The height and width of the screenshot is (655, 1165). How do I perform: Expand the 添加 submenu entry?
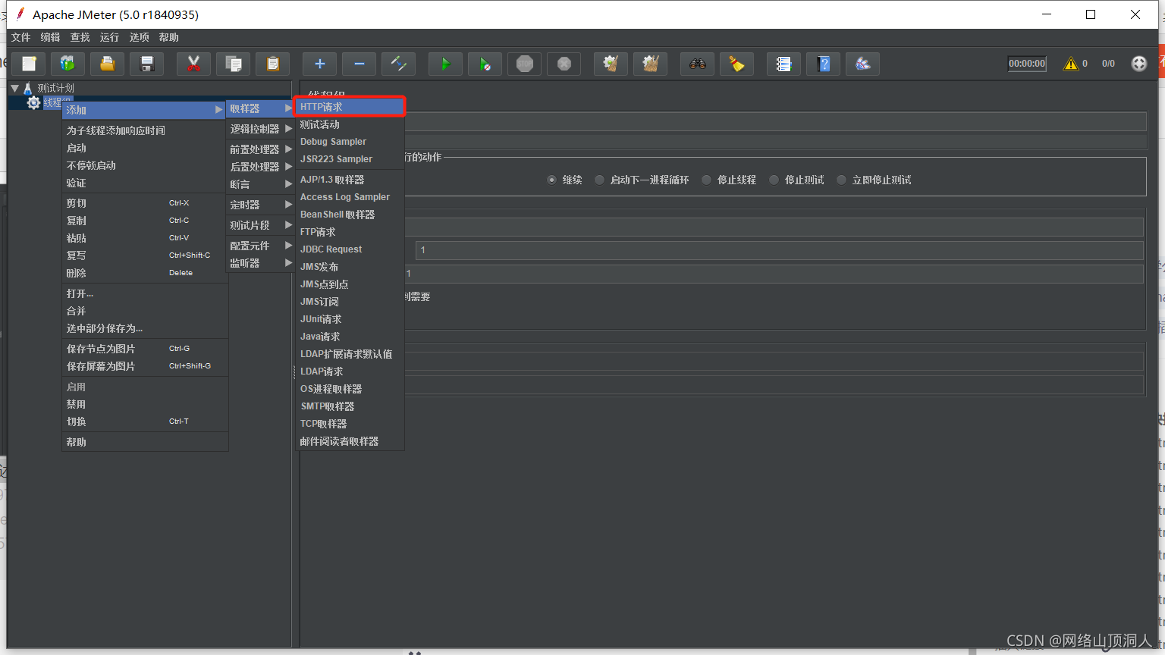tap(144, 110)
